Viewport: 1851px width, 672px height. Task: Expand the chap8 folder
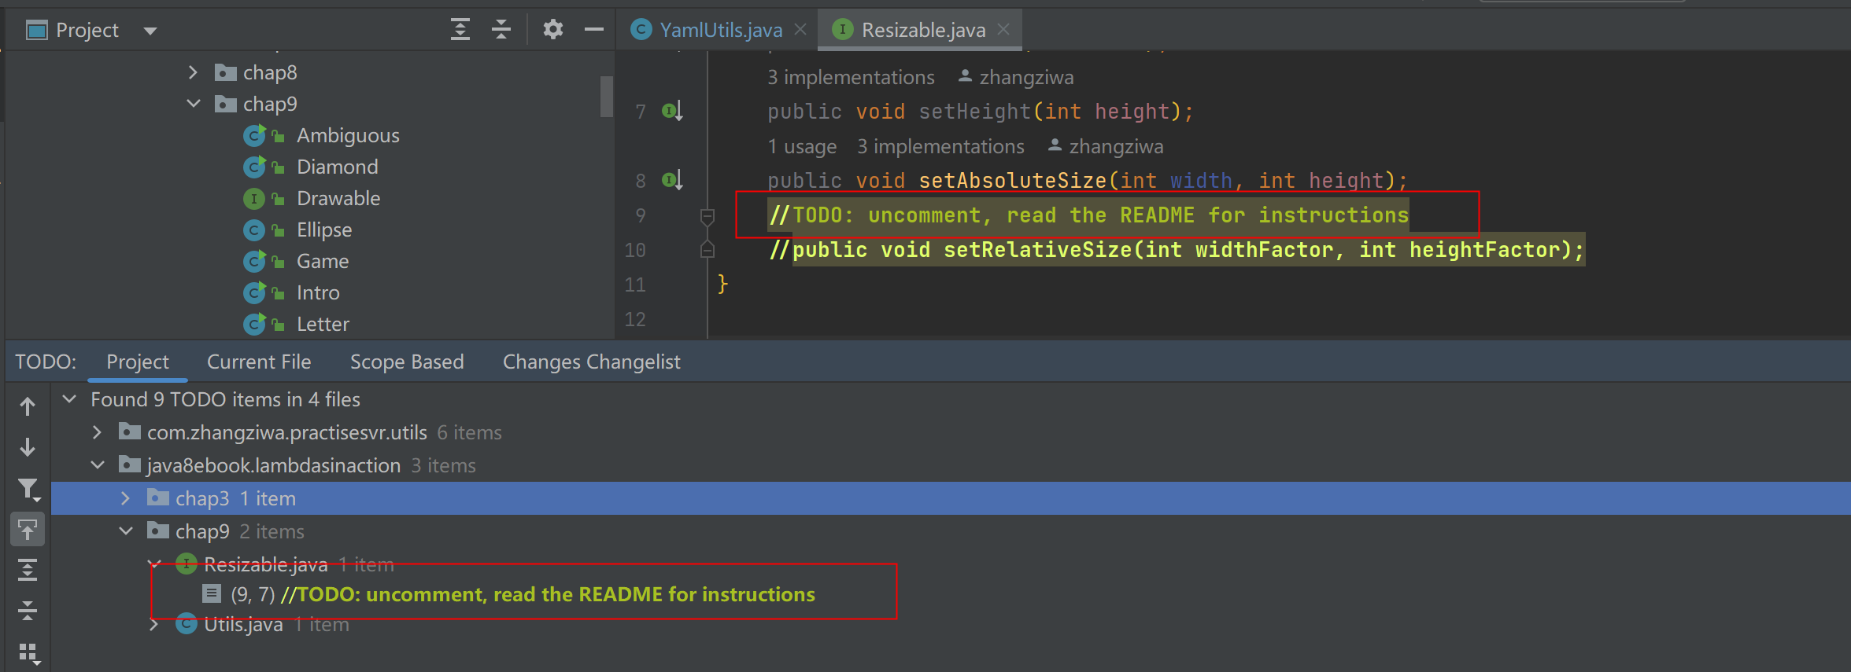point(193,72)
